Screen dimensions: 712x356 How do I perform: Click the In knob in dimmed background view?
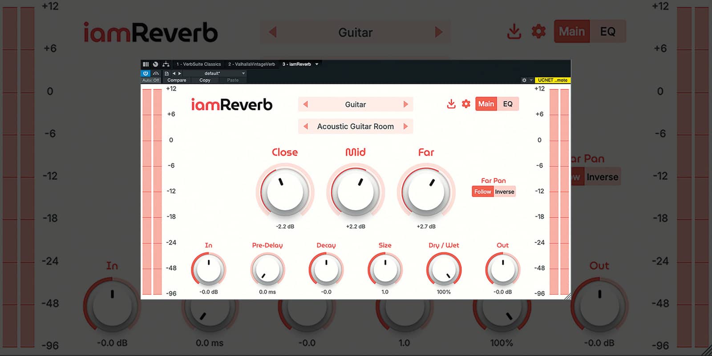pos(112,306)
